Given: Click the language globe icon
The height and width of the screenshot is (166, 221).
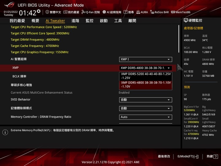Looking at the screenshot, I should 47,12.
